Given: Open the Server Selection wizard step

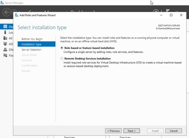Looking at the screenshot, I should [31, 50].
